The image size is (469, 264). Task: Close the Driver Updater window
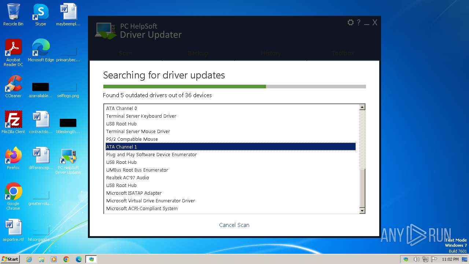(375, 22)
